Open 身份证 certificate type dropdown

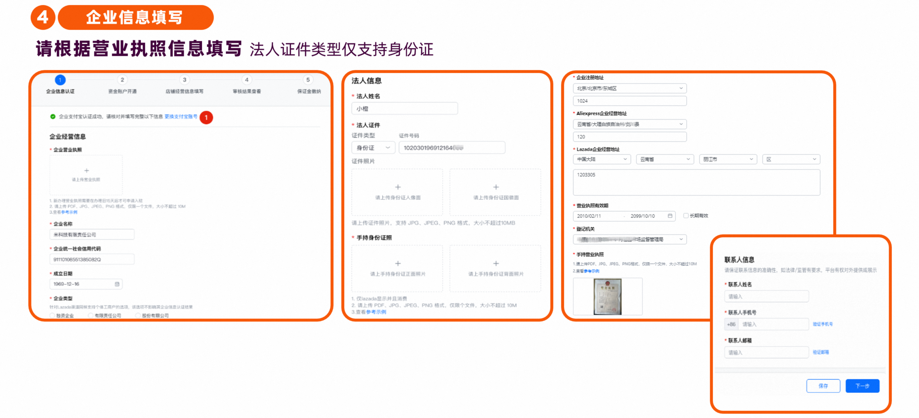tap(373, 148)
